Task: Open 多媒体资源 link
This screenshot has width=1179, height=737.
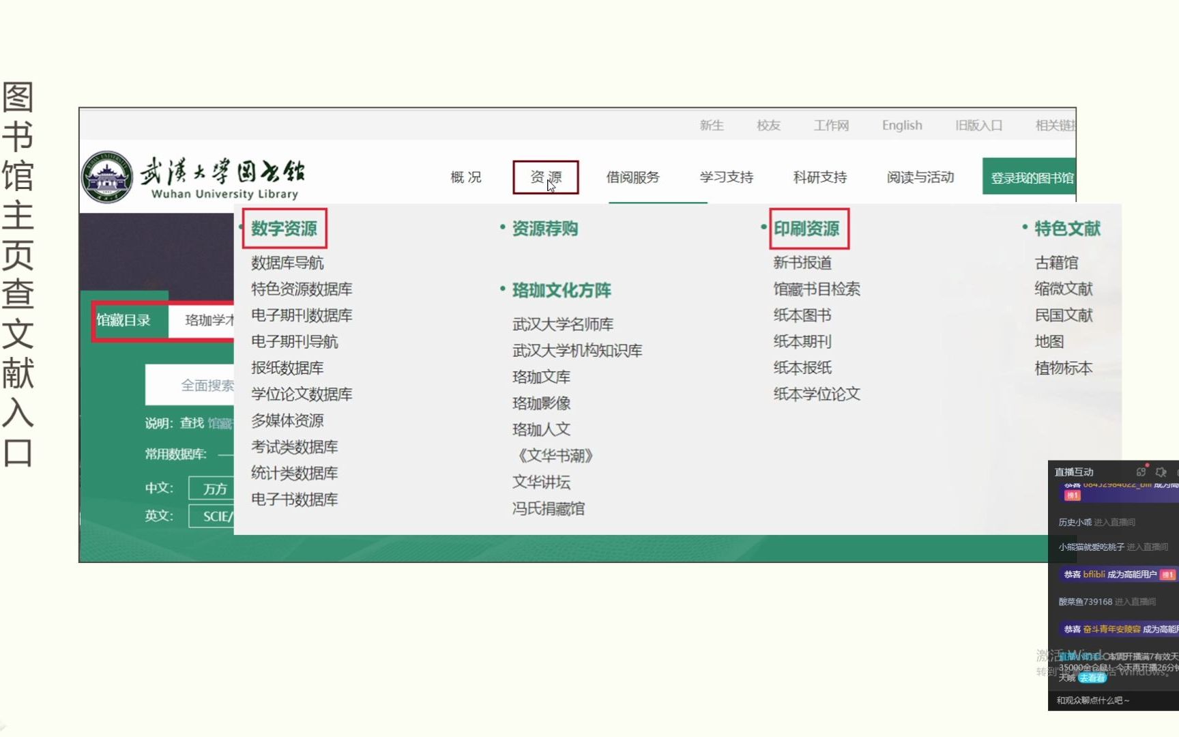Action: [287, 420]
